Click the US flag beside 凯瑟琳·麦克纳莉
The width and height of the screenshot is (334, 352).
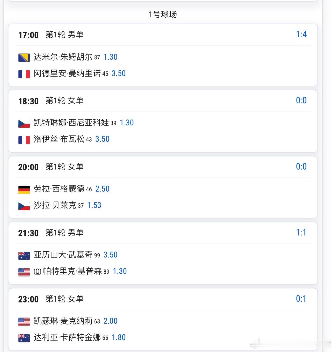tap(24, 322)
